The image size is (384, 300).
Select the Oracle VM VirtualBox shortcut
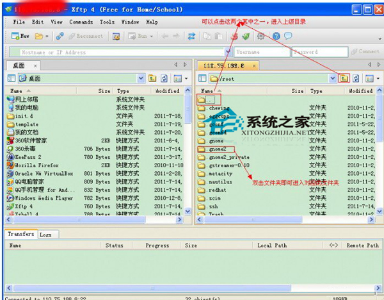click(40, 174)
